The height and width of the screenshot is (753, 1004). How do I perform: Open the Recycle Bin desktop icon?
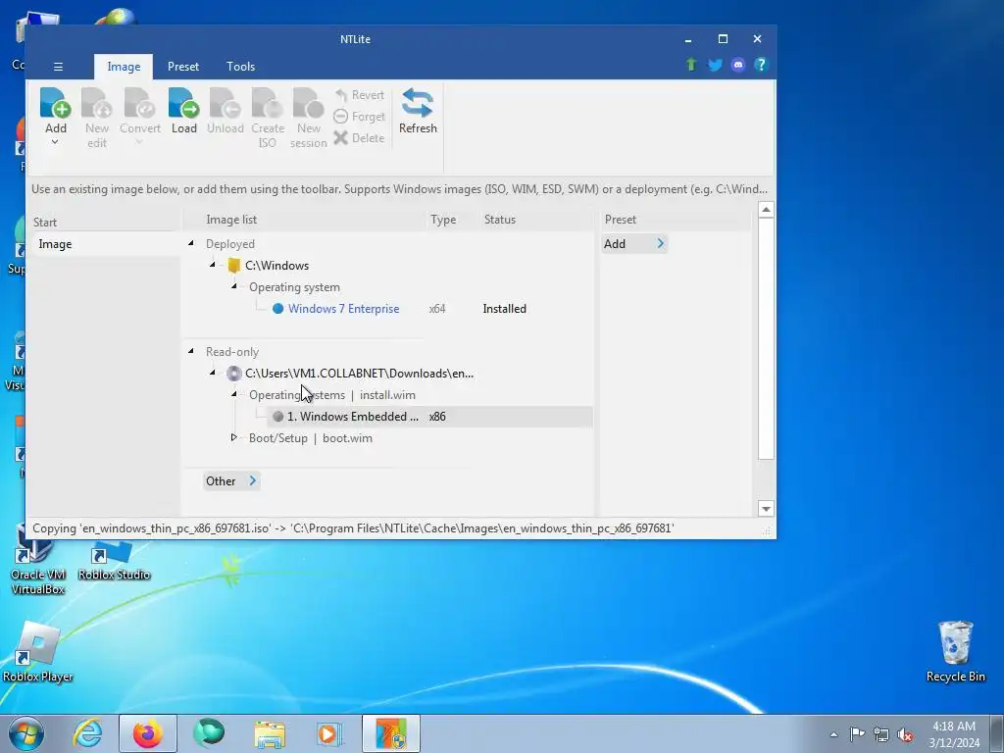point(955,652)
